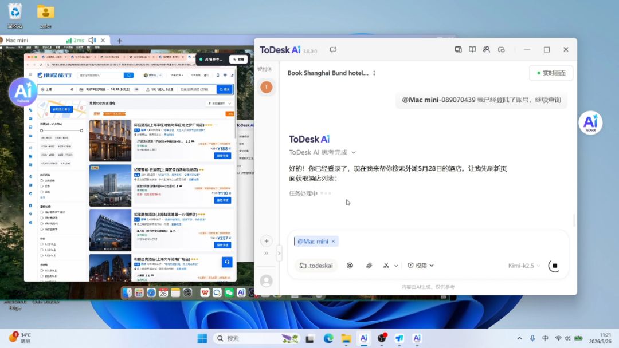Click the ToDesk AI bubble over remote window

(x=23, y=92)
